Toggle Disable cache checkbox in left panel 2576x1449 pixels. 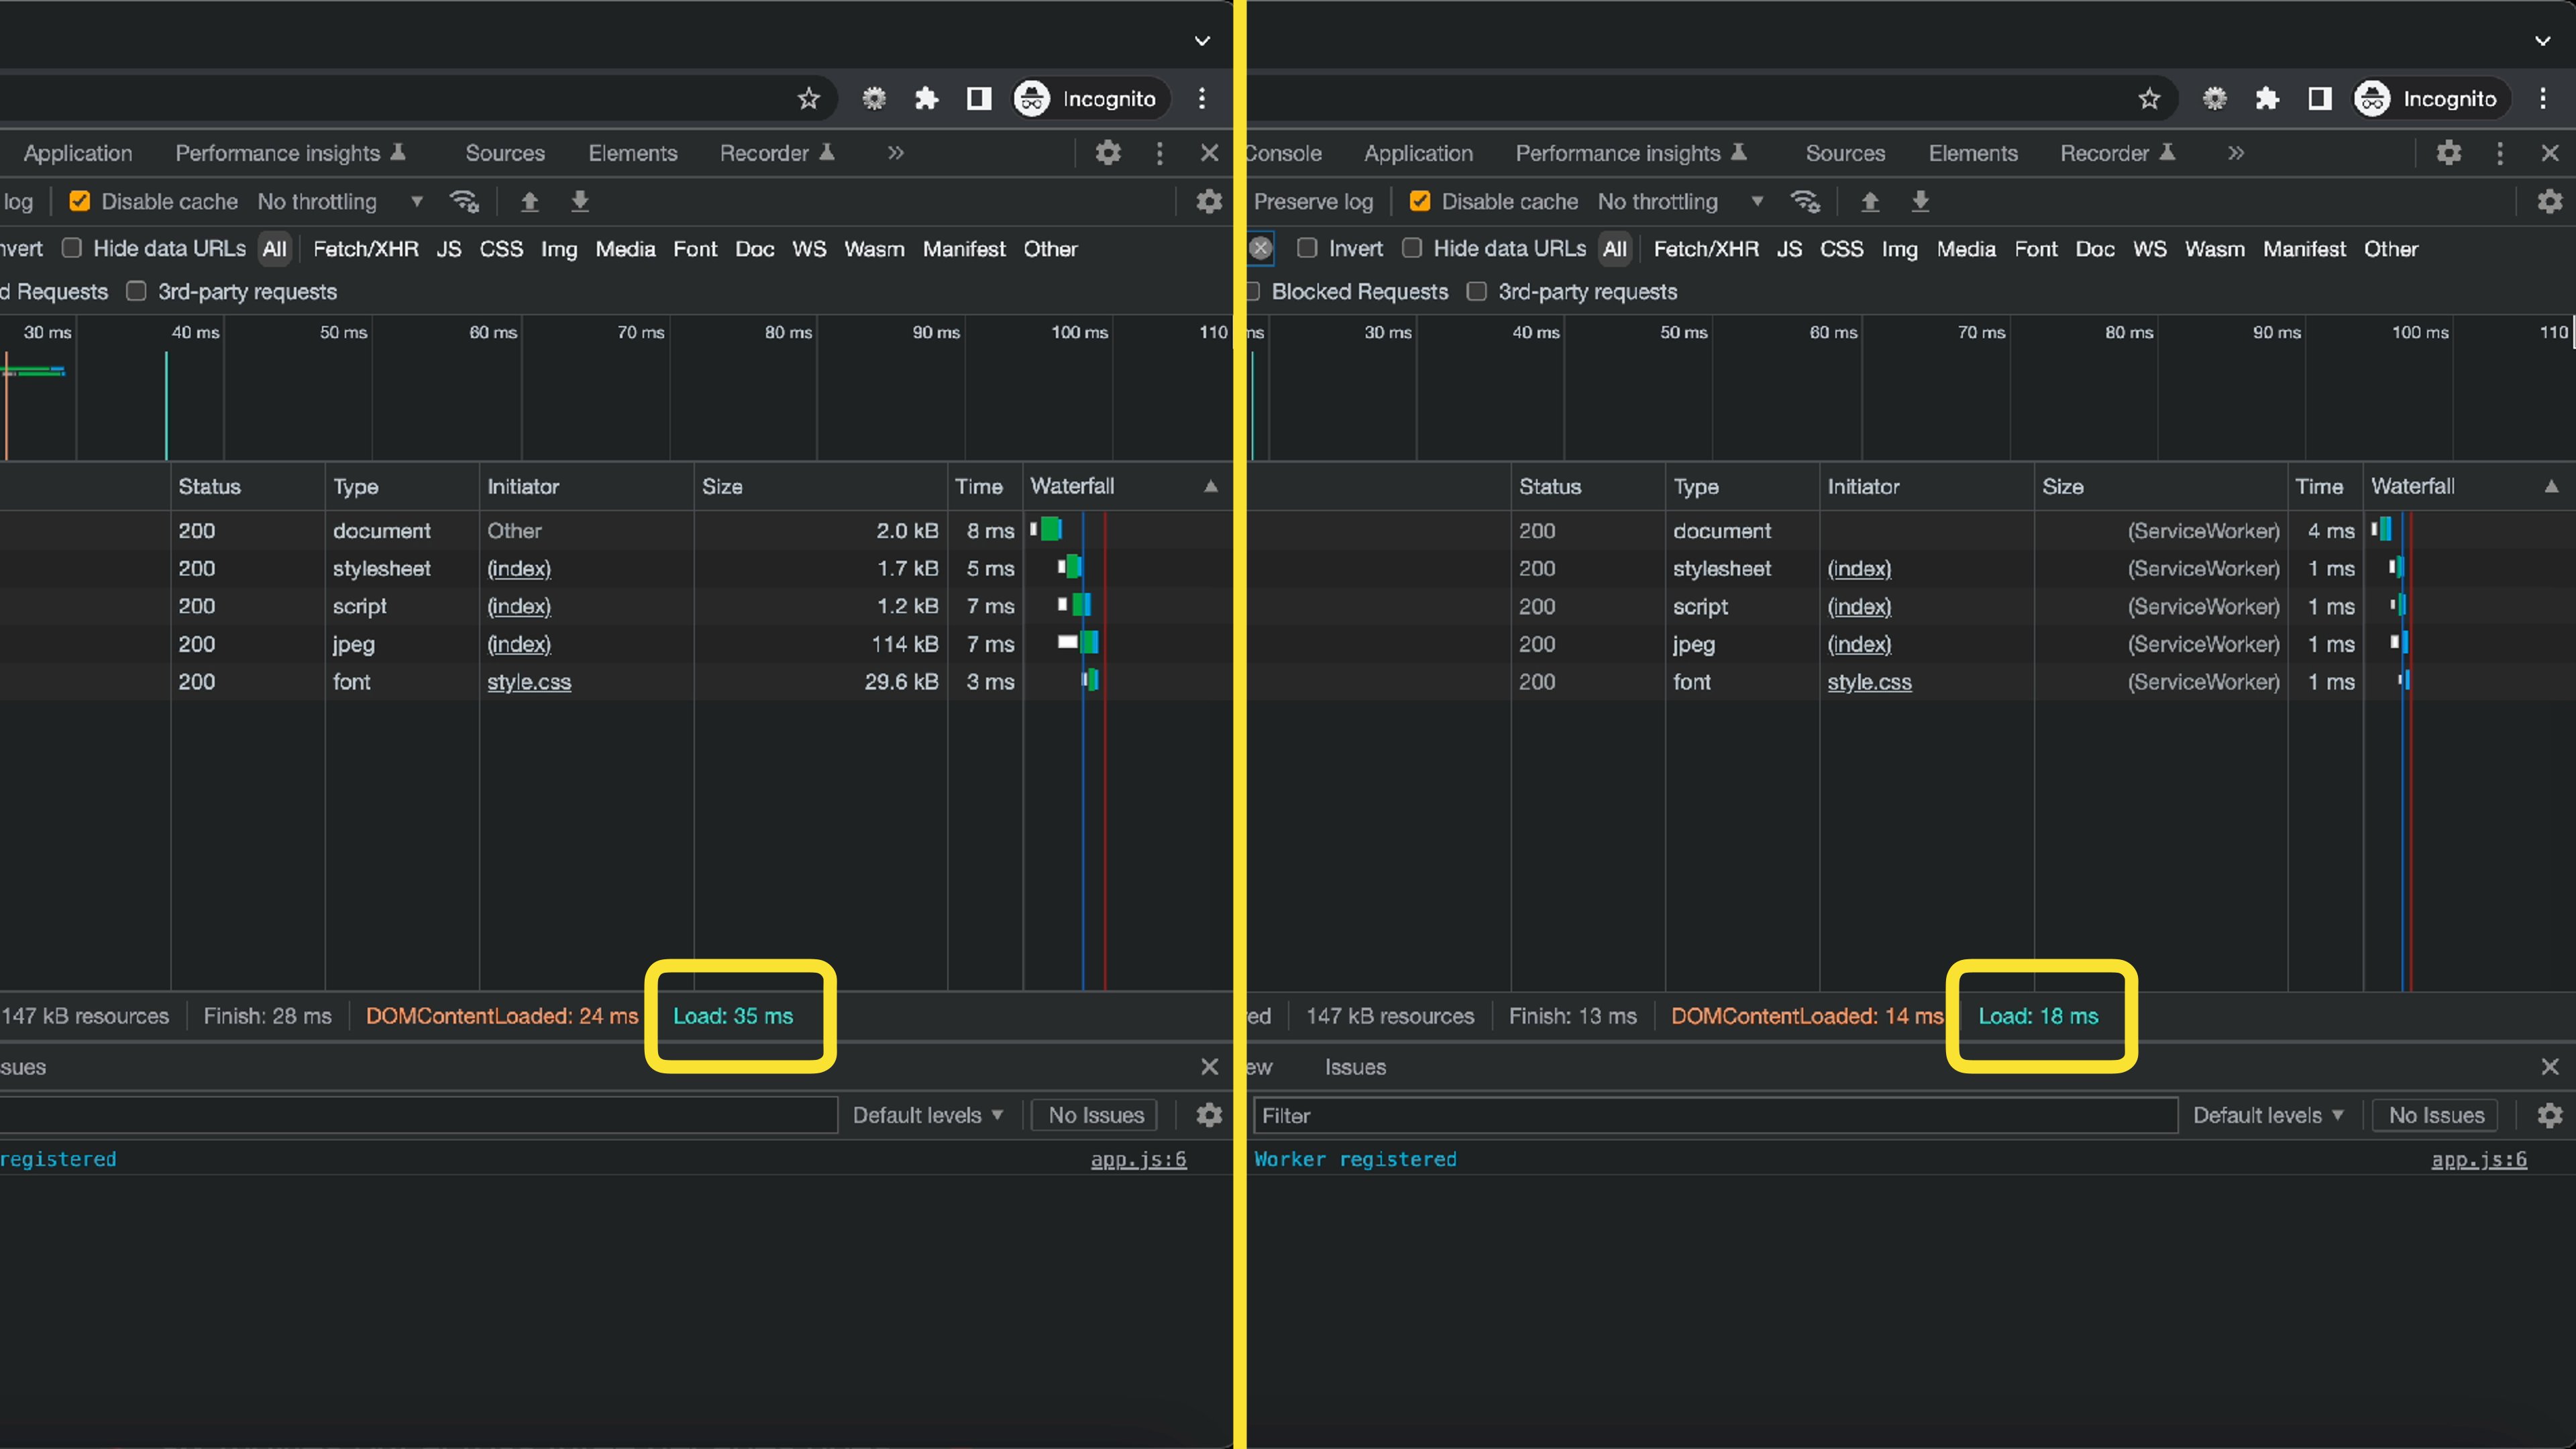point(80,202)
